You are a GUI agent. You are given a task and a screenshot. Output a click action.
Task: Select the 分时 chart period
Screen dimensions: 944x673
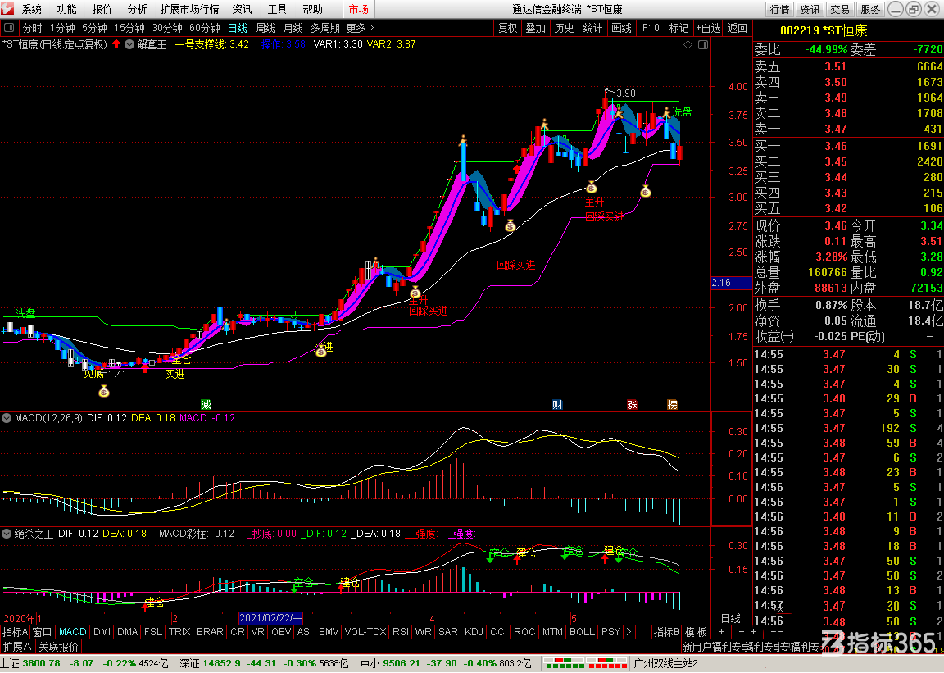pos(33,28)
